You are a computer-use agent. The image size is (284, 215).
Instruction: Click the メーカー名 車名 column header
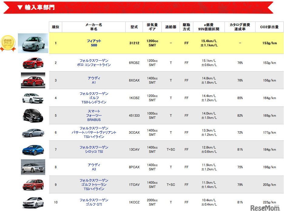pos(94,27)
